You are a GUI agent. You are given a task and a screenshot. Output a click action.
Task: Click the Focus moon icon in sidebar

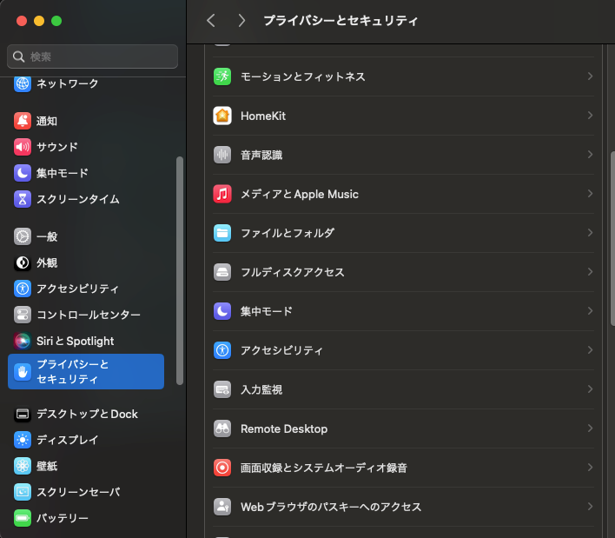click(x=23, y=173)
